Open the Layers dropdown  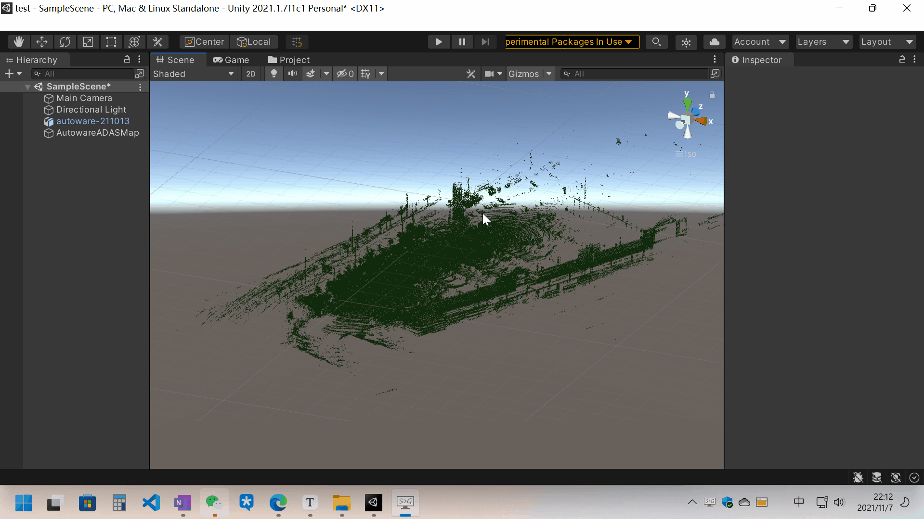click(x=823, y=42)
